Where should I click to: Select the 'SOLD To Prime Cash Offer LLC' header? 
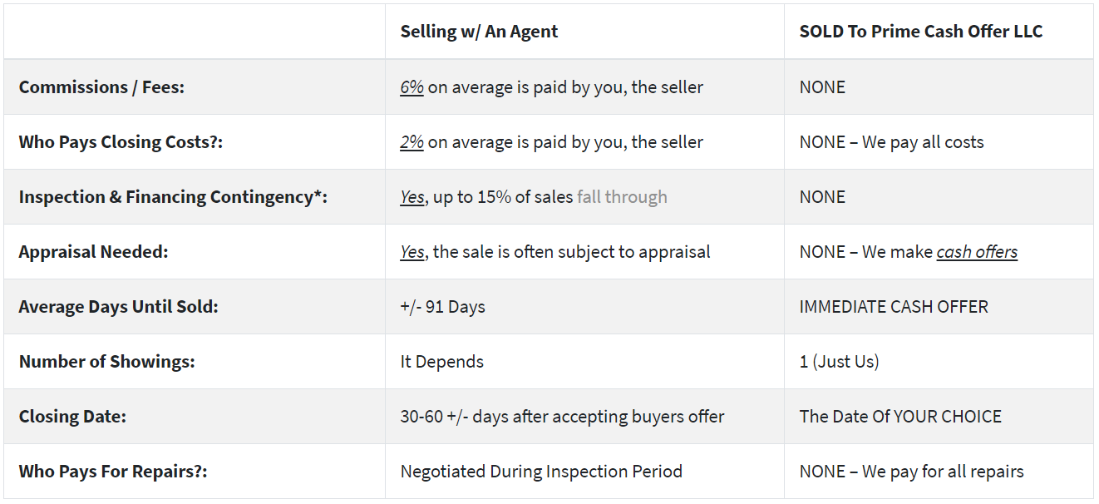(x=920, y=32)
